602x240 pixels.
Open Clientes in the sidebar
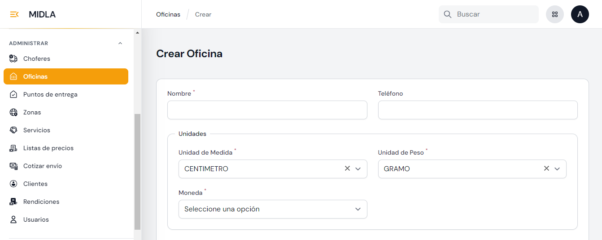(x=35, y=184)
